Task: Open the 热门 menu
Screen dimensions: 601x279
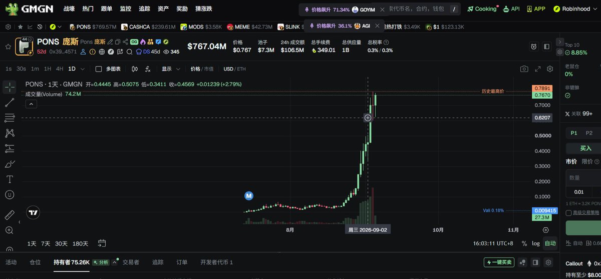Action: pyautogui.click(x=88, y=9)
